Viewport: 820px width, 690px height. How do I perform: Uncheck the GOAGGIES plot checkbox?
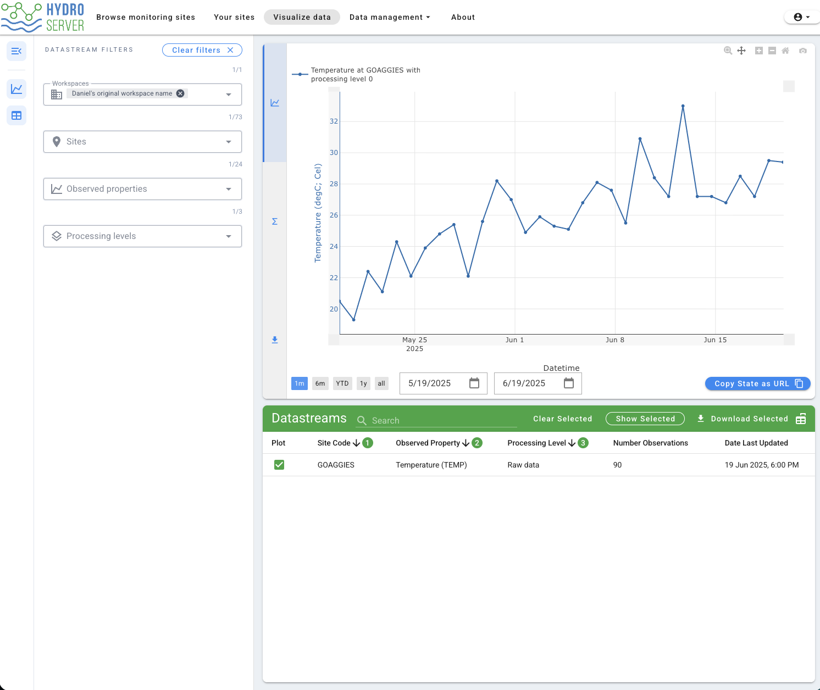point(279,465)
